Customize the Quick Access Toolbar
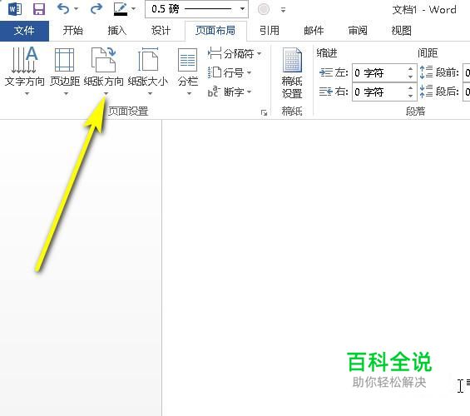The height and width of the screenshot is (416, 470). click(x=283, y=10)
